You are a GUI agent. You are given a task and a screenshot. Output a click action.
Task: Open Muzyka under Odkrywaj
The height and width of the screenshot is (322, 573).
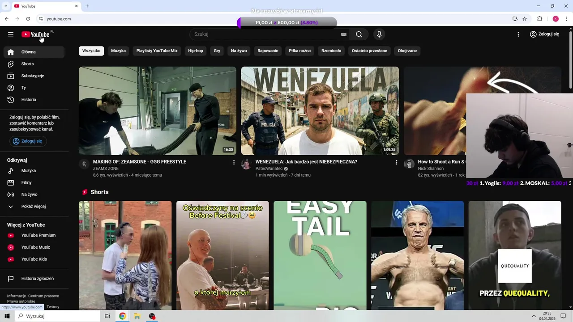coord(34,170)
